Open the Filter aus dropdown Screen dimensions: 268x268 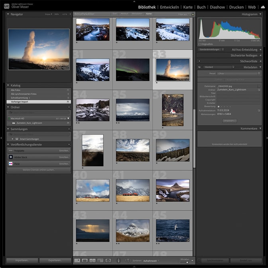[x=184, y=14]
